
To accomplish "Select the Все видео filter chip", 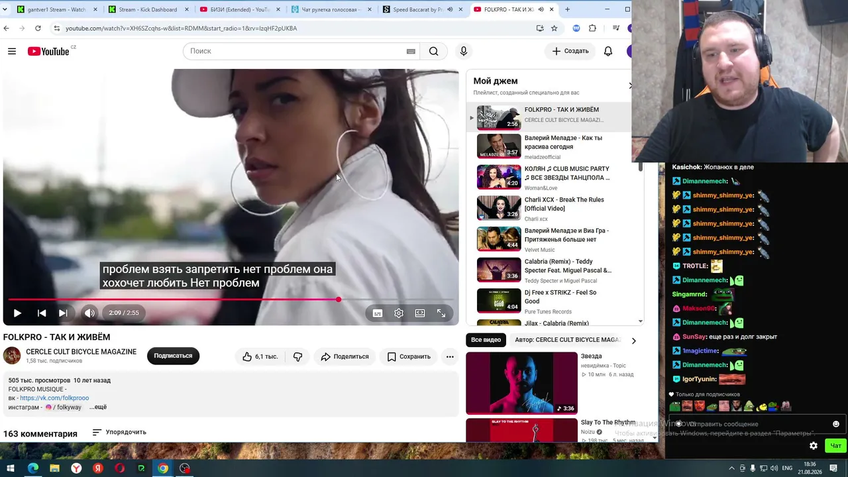I will pyautogui.click(x=486, y=340).
